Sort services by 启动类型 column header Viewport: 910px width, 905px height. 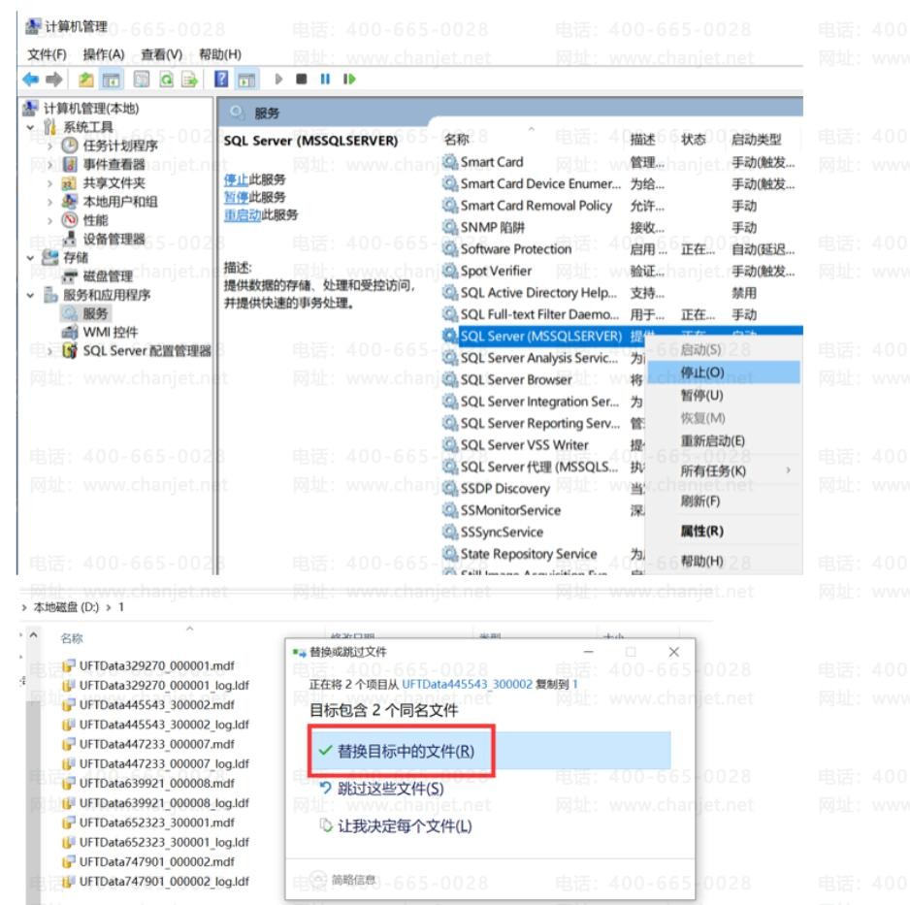756,140
